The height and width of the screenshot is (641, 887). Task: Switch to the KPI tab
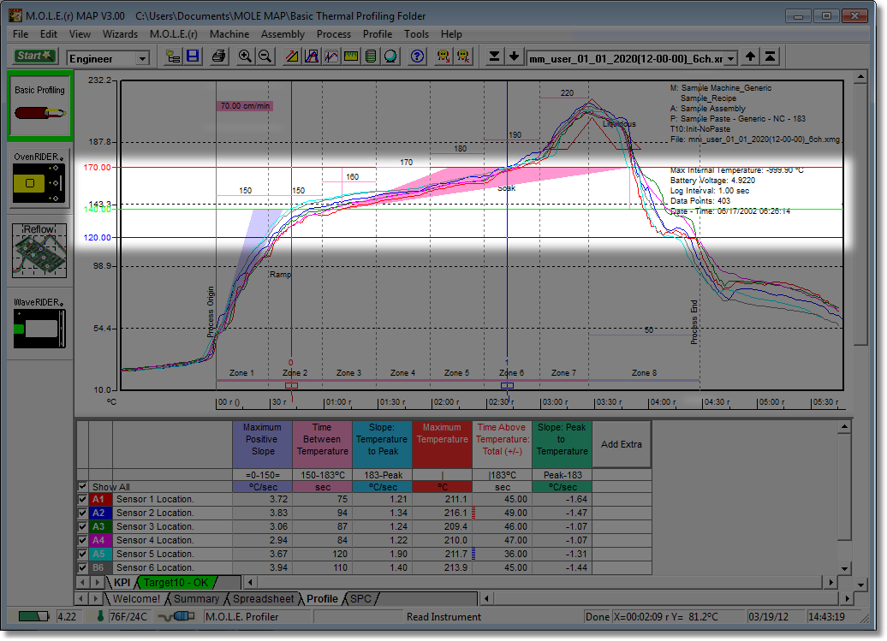(122, 583)
